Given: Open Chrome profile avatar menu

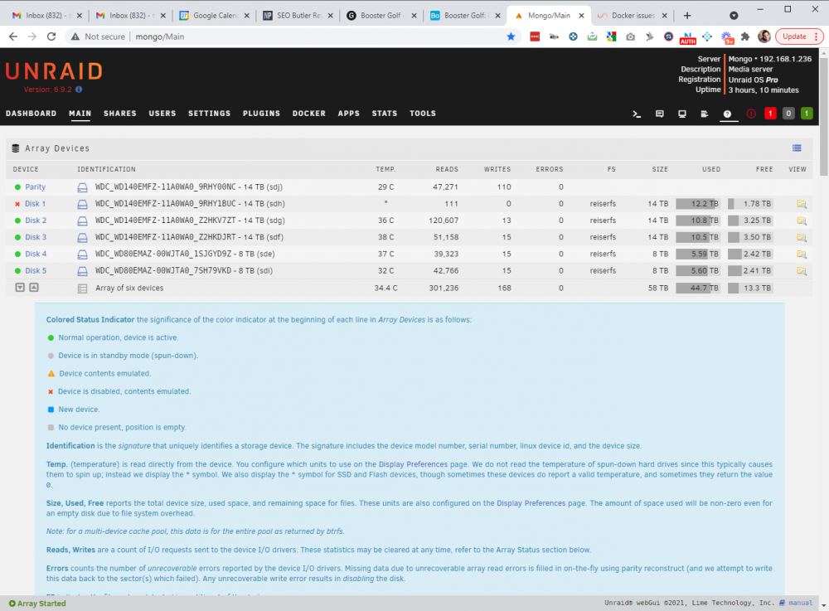Looking at the screenshot, I should pos(764,36).
